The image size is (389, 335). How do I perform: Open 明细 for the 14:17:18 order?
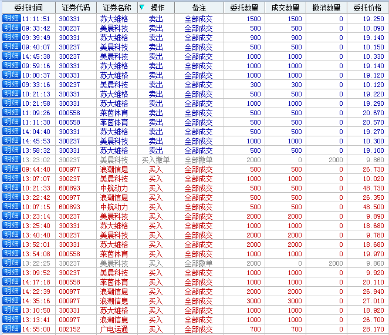click(11, 282)
